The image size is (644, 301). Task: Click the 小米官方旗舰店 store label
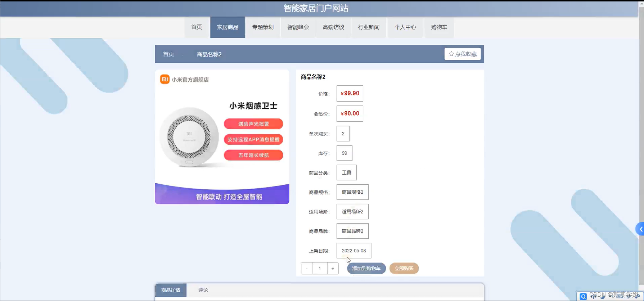(x=190, y=80)
